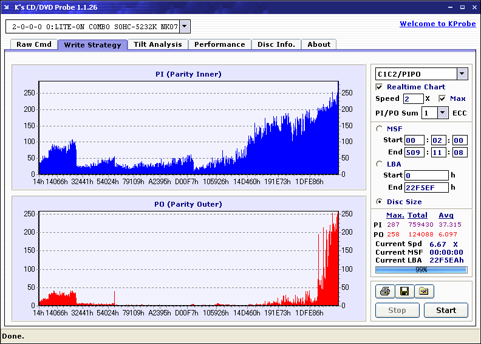Minimize the KProbe window
This screenshot has width=481, height=344.
450,7
